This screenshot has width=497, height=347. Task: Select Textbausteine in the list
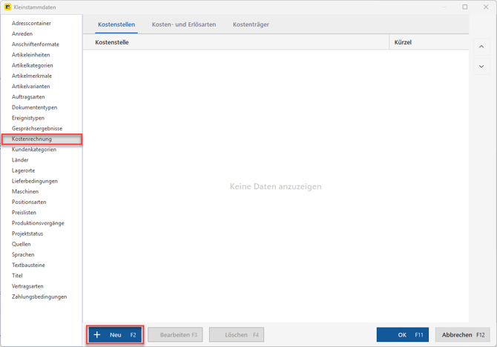28,265
